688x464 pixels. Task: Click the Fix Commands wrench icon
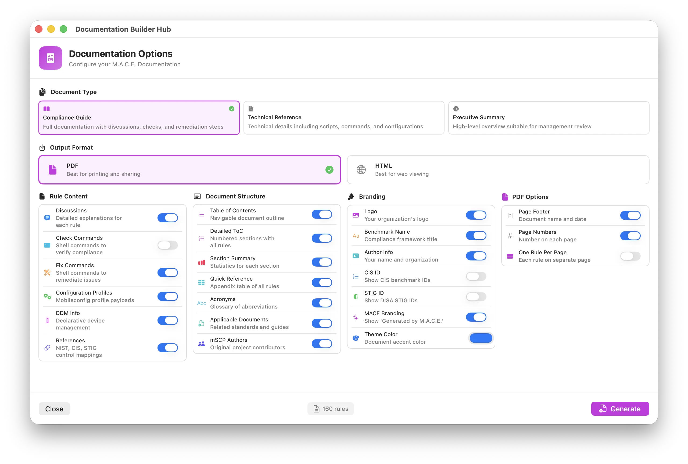click(x=47, y=272)
